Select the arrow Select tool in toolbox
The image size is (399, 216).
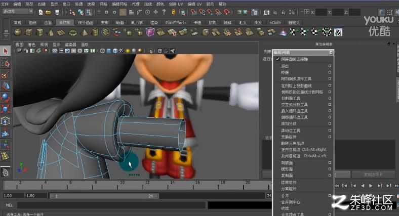coord(6,51)
